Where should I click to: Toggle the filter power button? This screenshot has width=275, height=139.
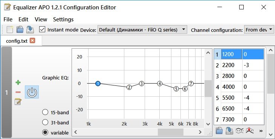pos(32,92)
